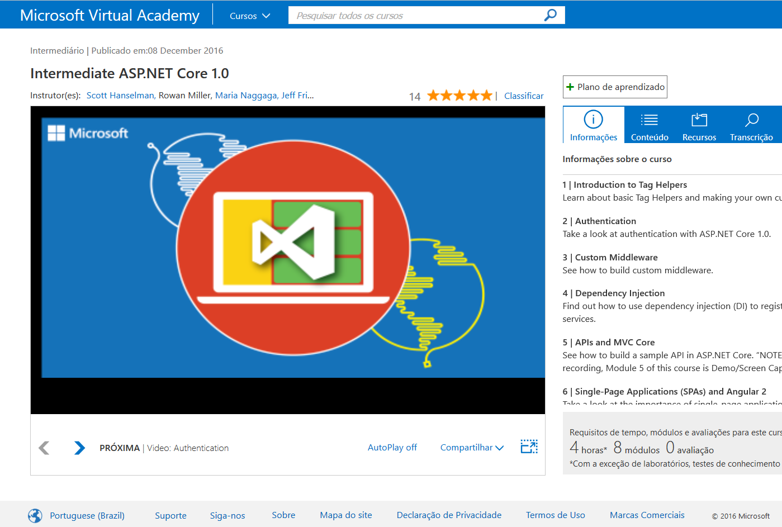Open the Siga-nos footer link
The height and width of the screenshot is (527, 782).
point(228,515)
